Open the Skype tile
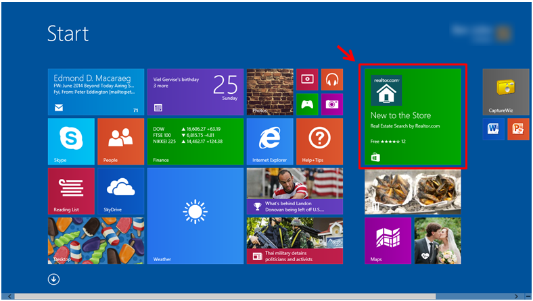The height and width of the screenshot is (301, 533). (71, 142)
